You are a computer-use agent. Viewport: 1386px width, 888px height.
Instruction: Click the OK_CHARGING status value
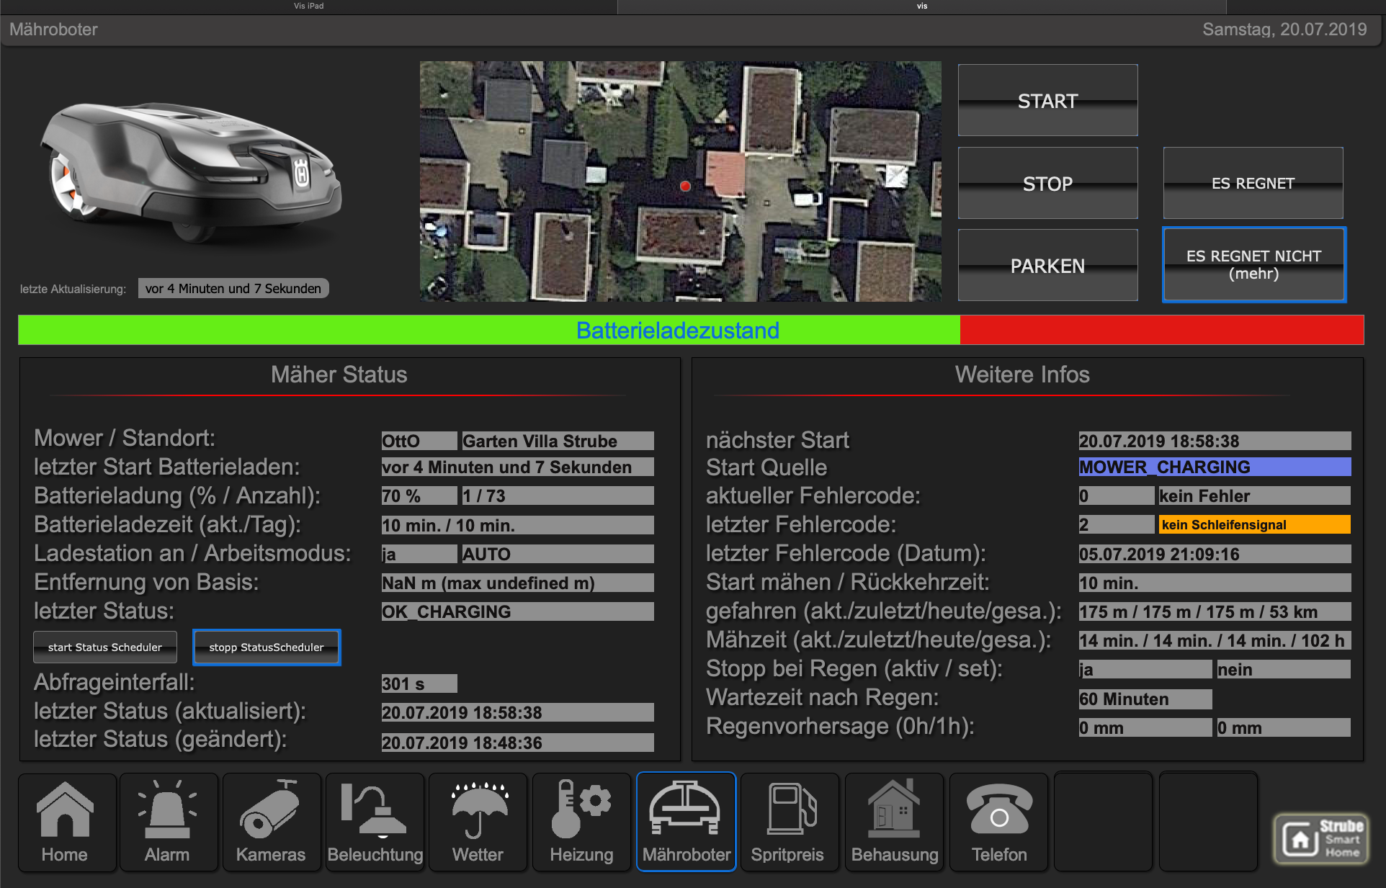click(518, 611)
